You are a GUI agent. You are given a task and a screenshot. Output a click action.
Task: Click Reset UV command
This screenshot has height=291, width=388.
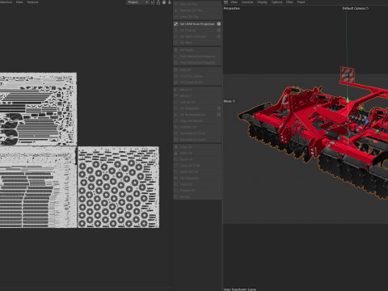pos(197,159)
